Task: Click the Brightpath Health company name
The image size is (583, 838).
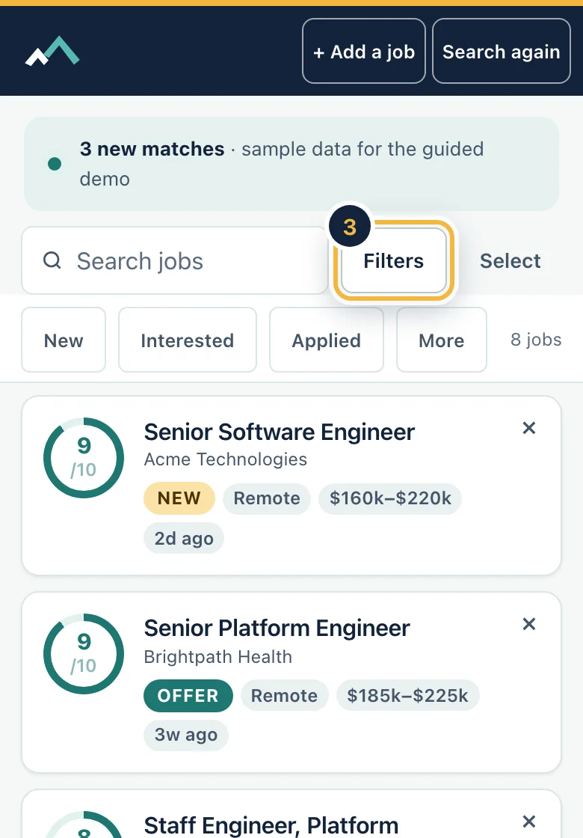Action: tap(218, 656)
